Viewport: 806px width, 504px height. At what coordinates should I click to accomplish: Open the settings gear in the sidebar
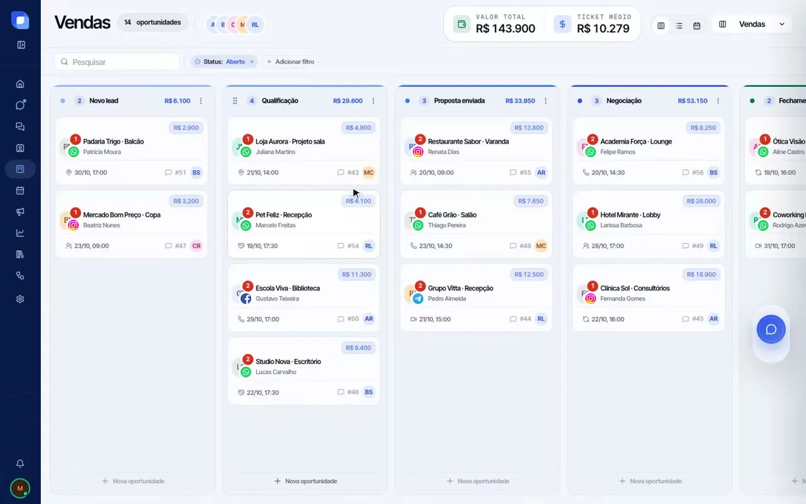click(20, 299)
